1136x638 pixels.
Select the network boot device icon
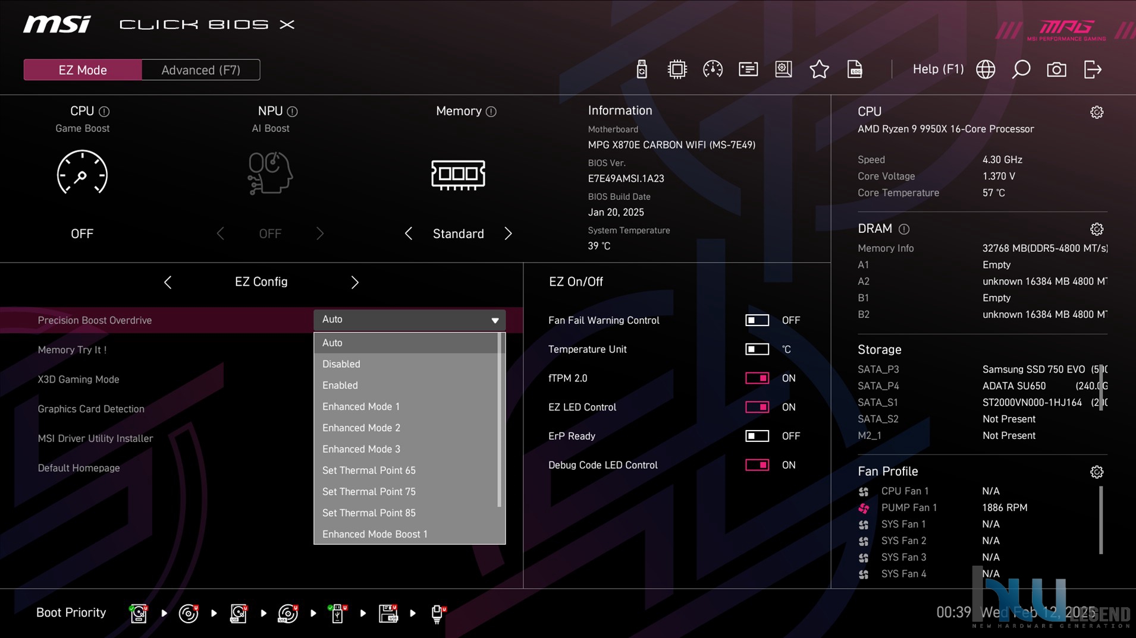438,614
